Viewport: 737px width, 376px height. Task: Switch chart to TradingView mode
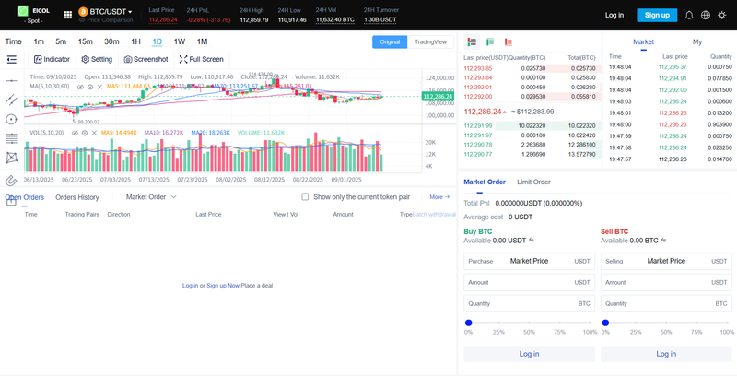point(430,41)
